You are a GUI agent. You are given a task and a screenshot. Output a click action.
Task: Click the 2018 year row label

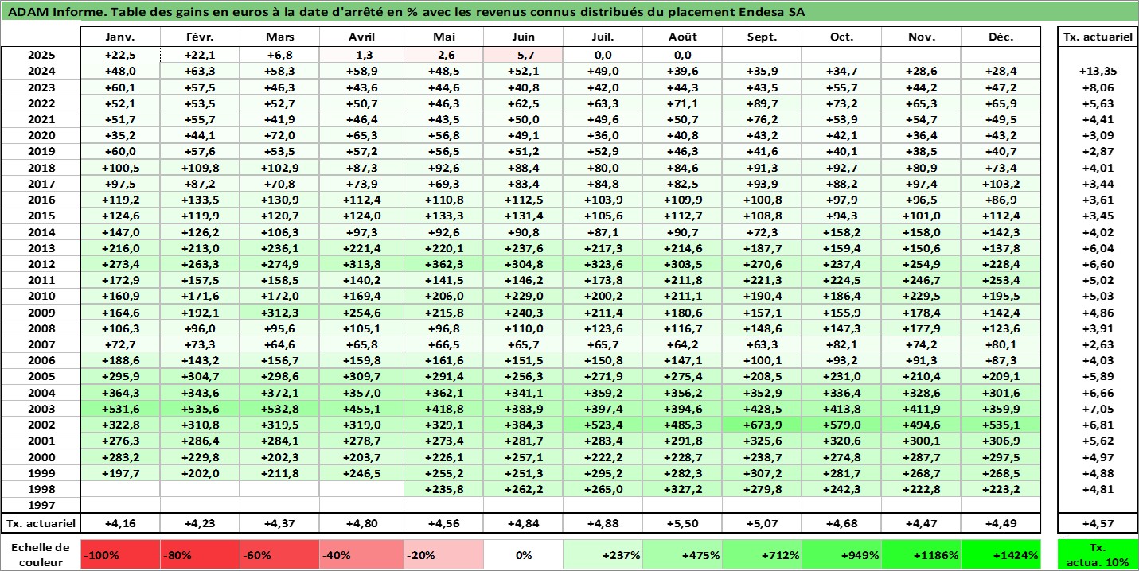[x=41, y=168]
